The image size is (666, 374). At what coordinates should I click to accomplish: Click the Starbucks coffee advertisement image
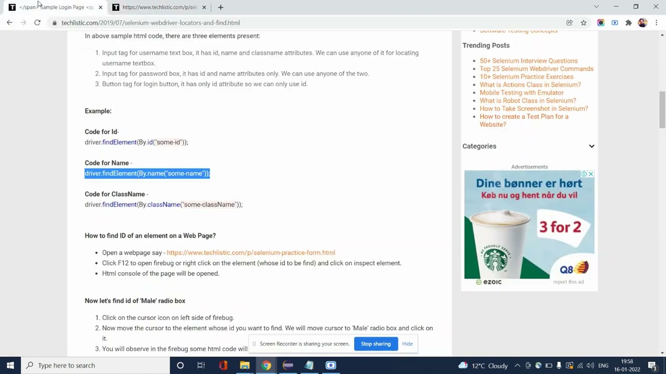pos(529,225)
